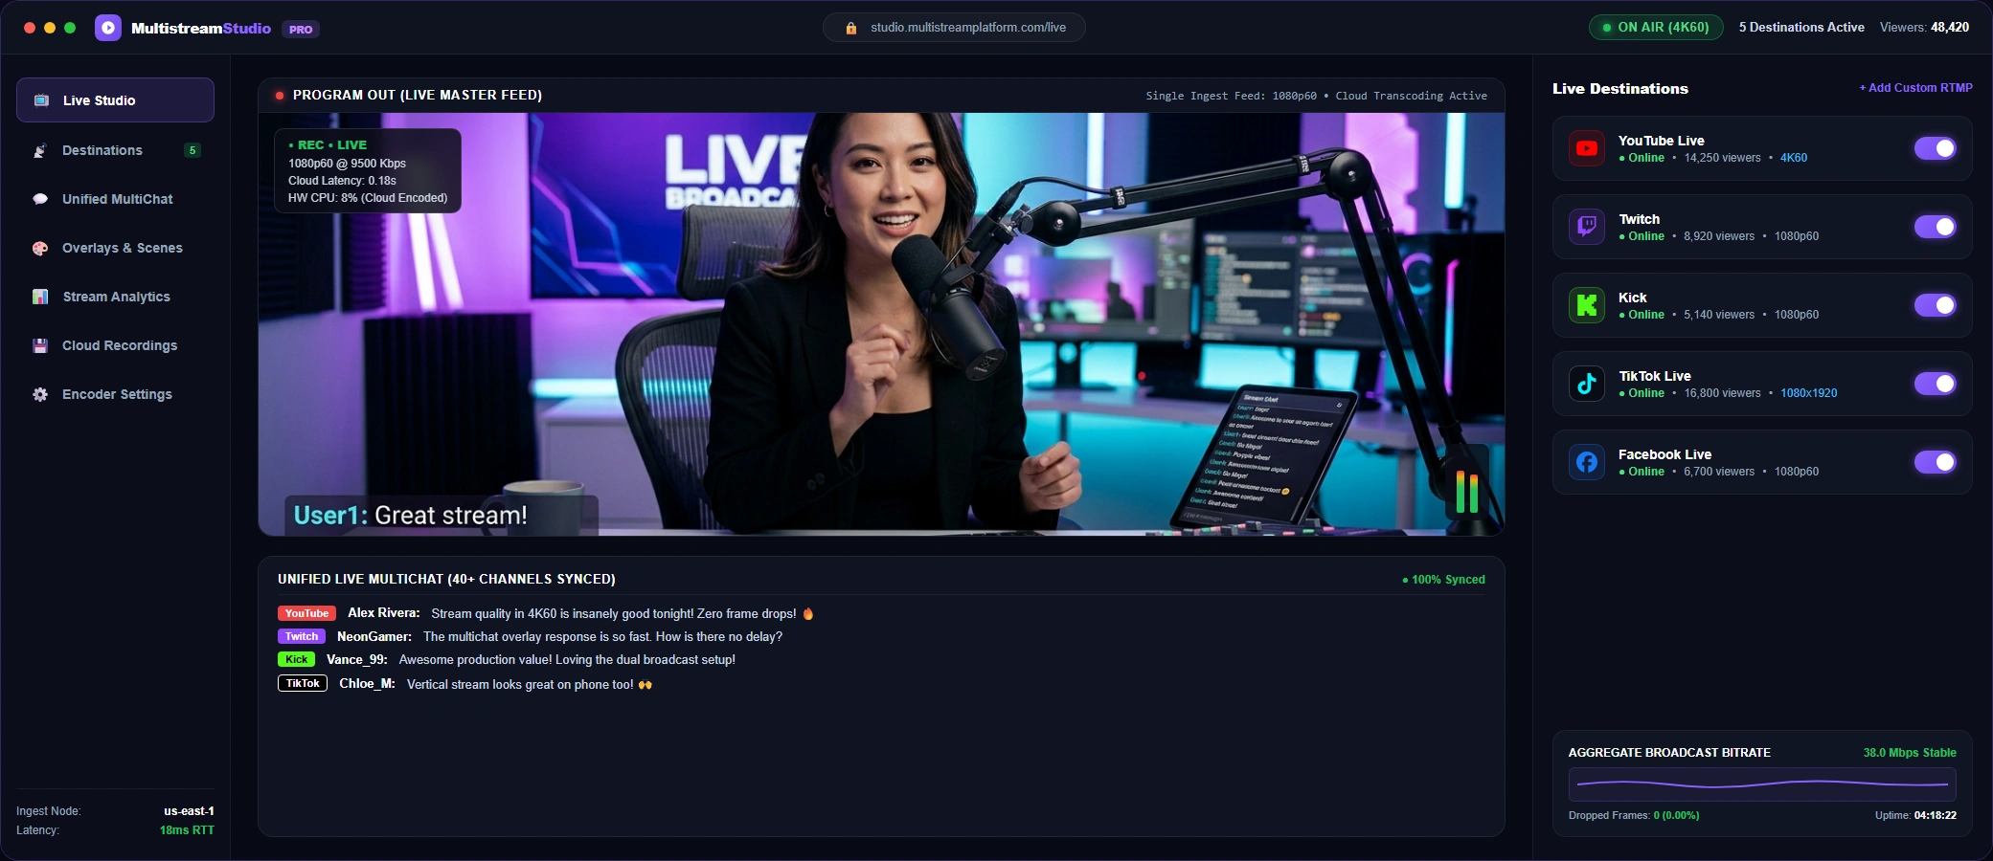
Task: Click the red live dot beside PROGRAM OUT
Action: coord(280,96)
